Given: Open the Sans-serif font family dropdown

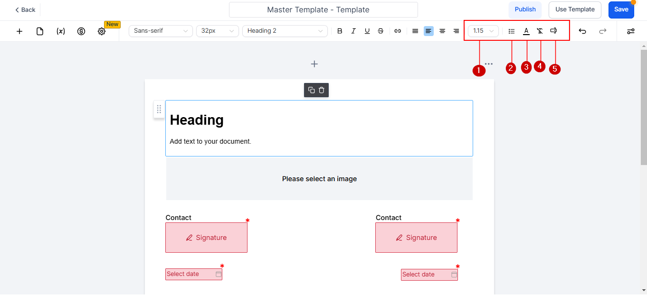Looking at the screenshot, I should coord(161,31).
